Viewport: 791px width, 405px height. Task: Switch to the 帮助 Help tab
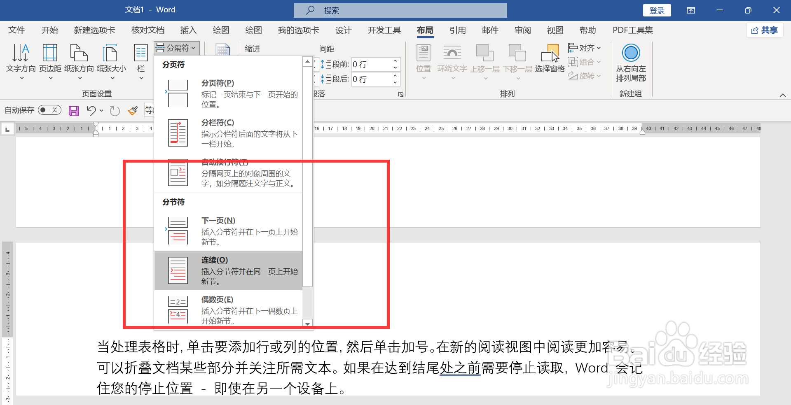588,30
